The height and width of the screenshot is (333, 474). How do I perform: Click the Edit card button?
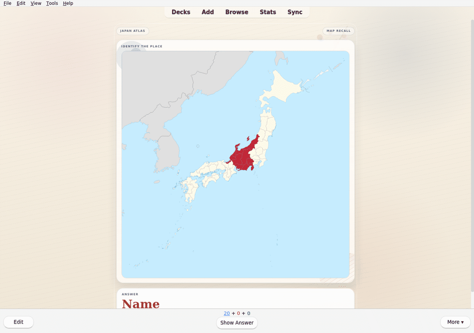[18, 322]
